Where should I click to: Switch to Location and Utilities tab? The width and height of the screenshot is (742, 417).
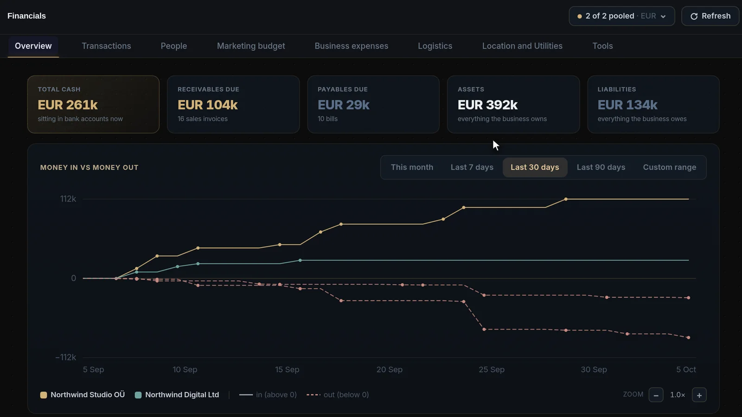coord(522,46)
